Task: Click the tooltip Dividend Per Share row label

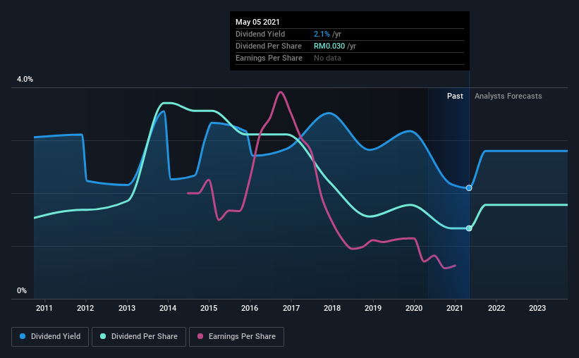Action: (269, 46)
